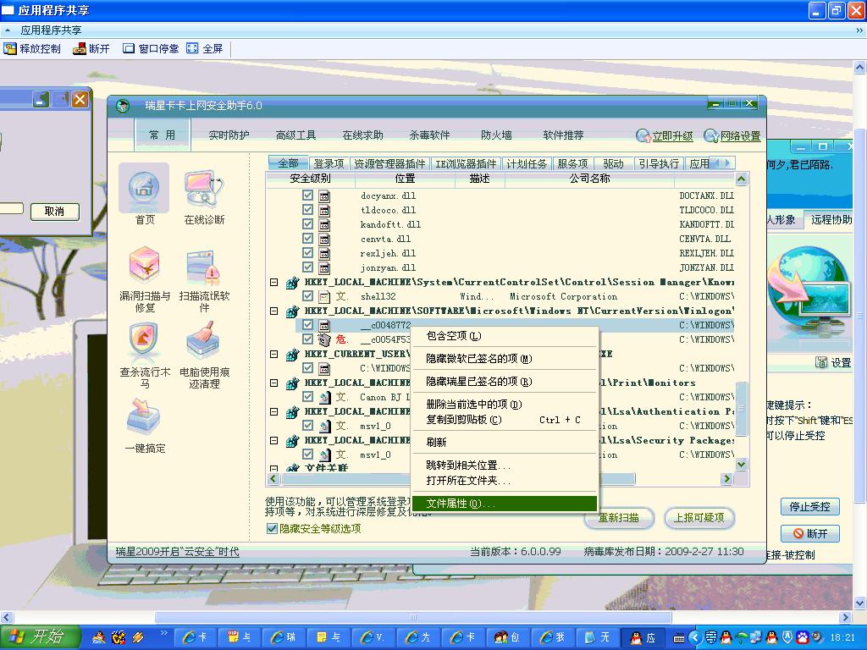Open the 瑞星2009开启"云安全"时代 link

[177, 552]
